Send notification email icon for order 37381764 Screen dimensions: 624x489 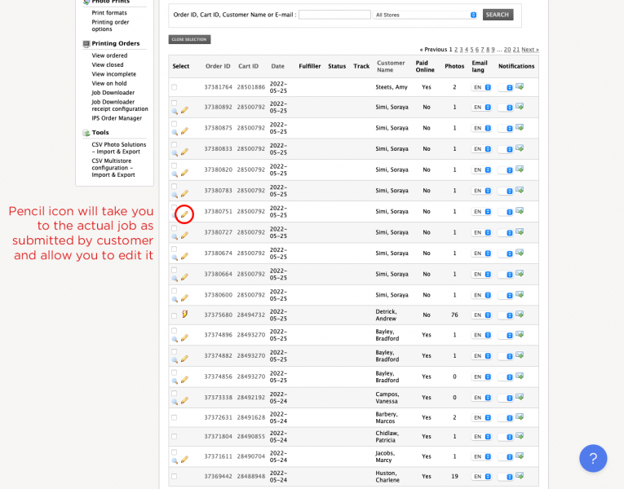(x=520, y=86)
